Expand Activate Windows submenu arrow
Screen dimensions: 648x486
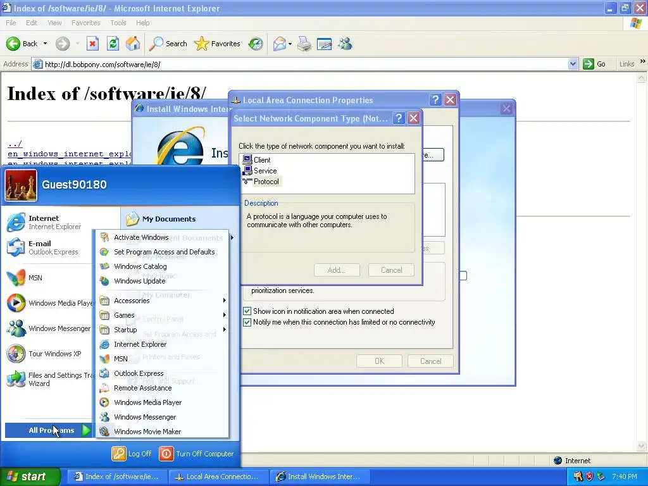pyautogui.click(x=232, y=237)
